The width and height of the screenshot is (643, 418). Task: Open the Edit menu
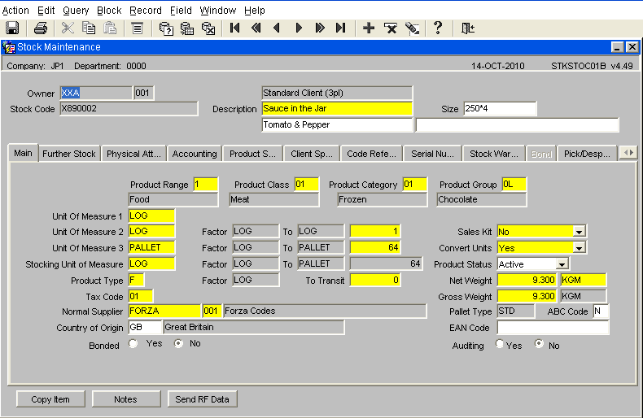click(x=46, y=11)
